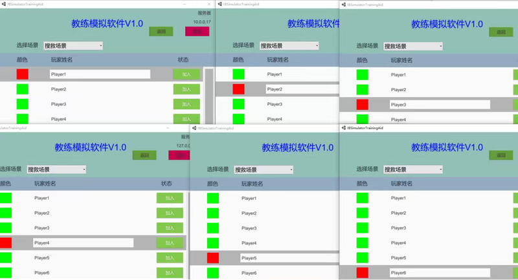Open the 搜救场景 dropdown in the top-left window
This screenshot has height=280, width=518.
tap(73, 46)
